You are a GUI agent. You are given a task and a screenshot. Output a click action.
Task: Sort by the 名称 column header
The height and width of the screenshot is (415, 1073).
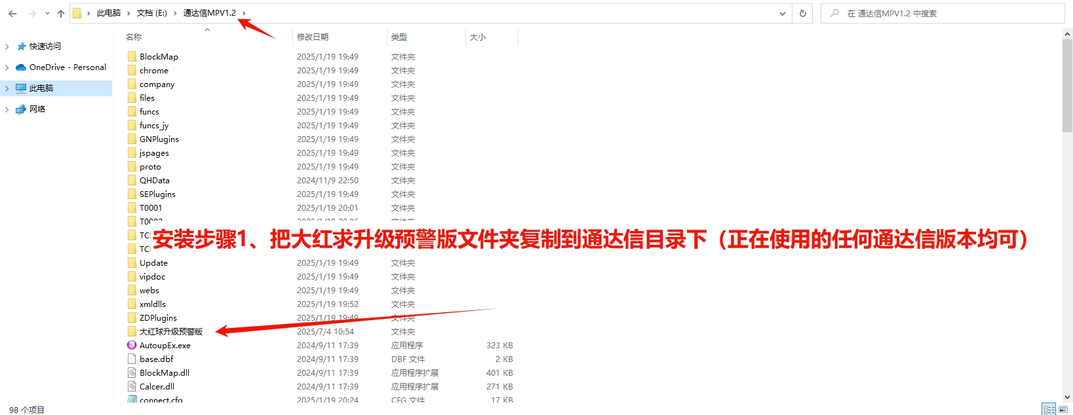click(134, 37)
